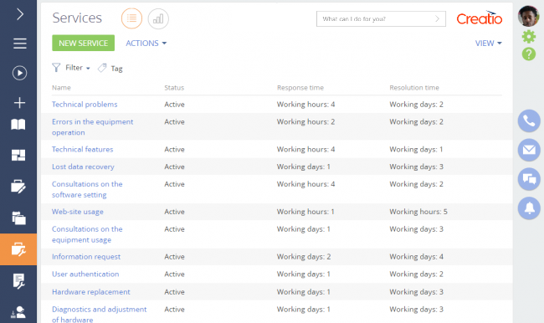Open the phone calls panel
Screen dimensions: 544x323
[529, 121]
